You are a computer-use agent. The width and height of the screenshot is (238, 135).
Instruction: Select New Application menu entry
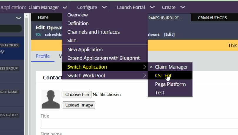pos(85,49)
